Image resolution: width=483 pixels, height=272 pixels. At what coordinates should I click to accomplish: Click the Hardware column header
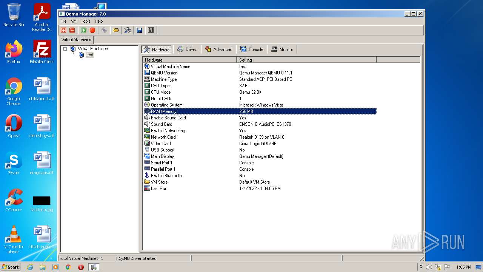tap(190, 60)
